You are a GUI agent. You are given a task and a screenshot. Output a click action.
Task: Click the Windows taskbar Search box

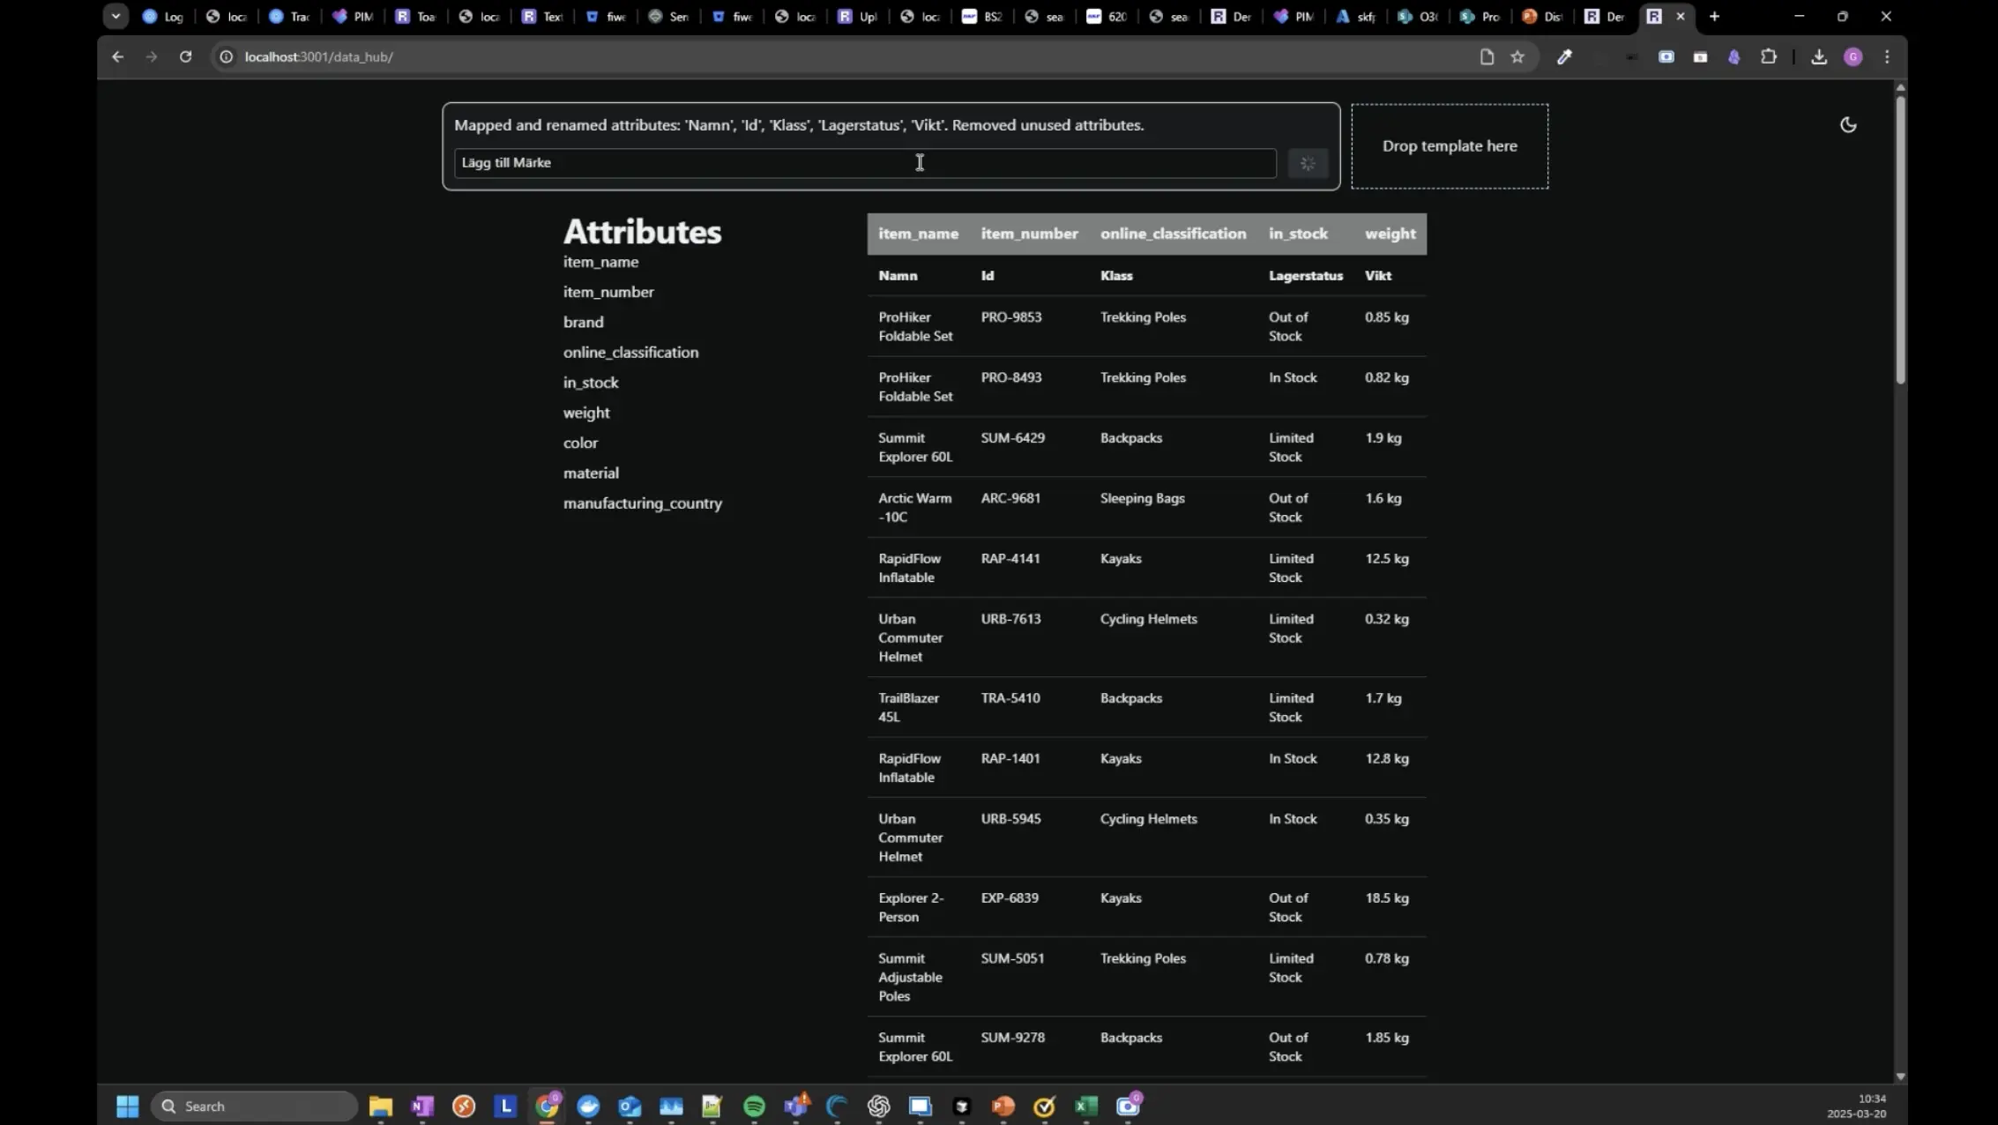pos(255,1106)
